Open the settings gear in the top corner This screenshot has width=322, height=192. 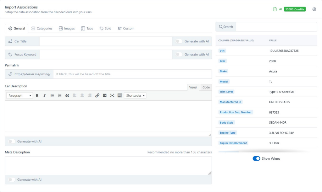pos(314,9)
